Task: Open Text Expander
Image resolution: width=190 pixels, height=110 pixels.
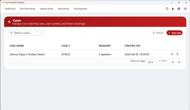Action: coord(80,9)
